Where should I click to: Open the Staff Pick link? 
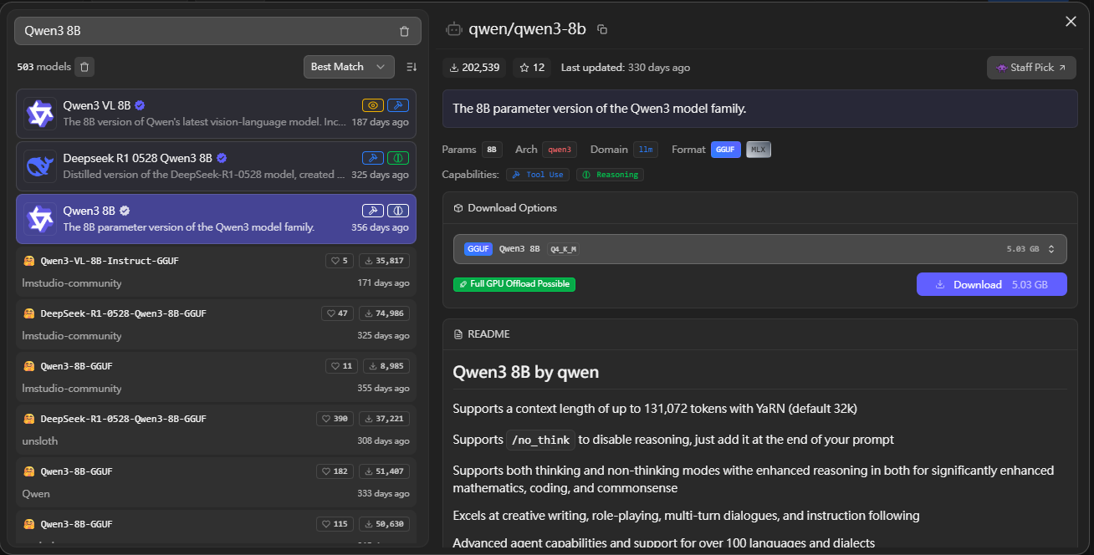click(1031, 68)
